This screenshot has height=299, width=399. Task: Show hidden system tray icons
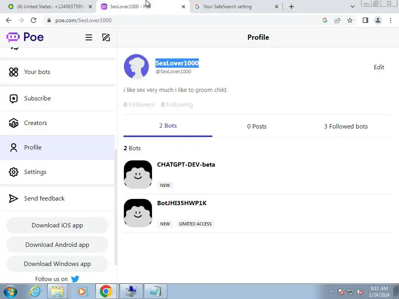point(331,292)
